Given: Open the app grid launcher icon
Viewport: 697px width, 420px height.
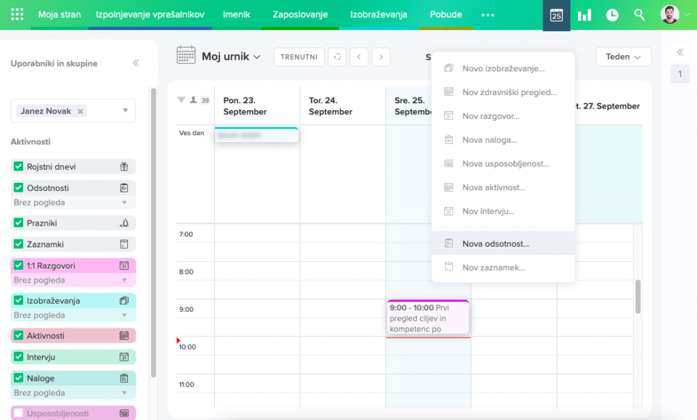Looking at the screenshot, I should click(18, 15).
